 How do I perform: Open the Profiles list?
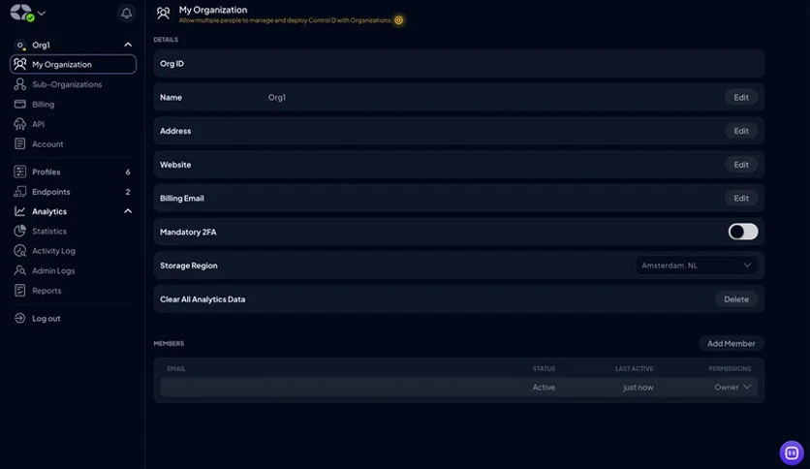tap(46, 172)
